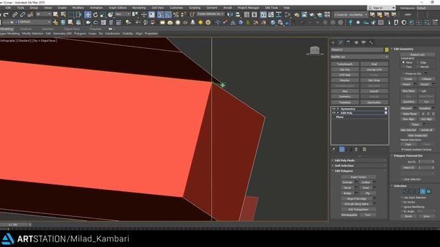The width and height of the screenshot is (440, 247).
Task: Click the object color swatch
Action: (x=386, y=49)
